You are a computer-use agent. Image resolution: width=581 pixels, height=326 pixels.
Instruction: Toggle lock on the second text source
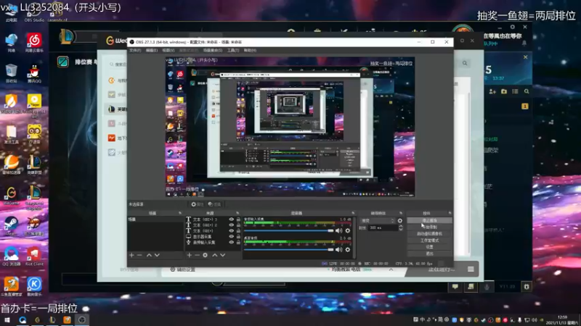point(238,225)
